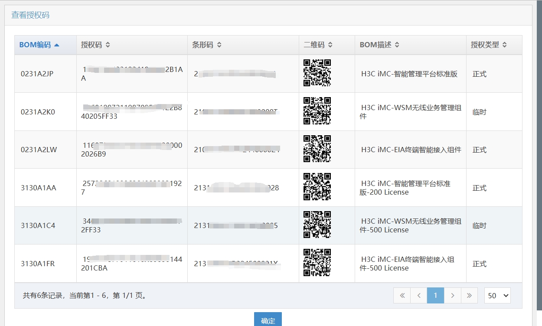Click authorization code ending 201CBA

click(x=132, y=264)
